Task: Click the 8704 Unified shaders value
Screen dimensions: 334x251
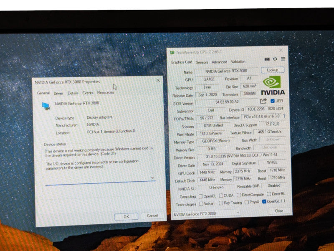Action: (213, 125)
